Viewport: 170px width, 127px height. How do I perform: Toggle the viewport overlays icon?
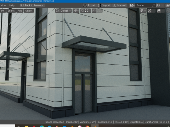coord(159,11)
